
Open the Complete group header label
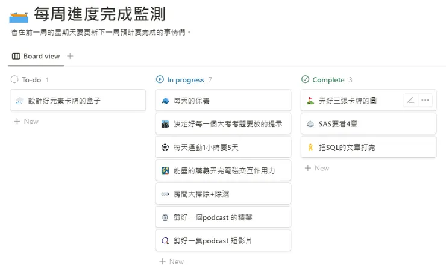point(328,79)
